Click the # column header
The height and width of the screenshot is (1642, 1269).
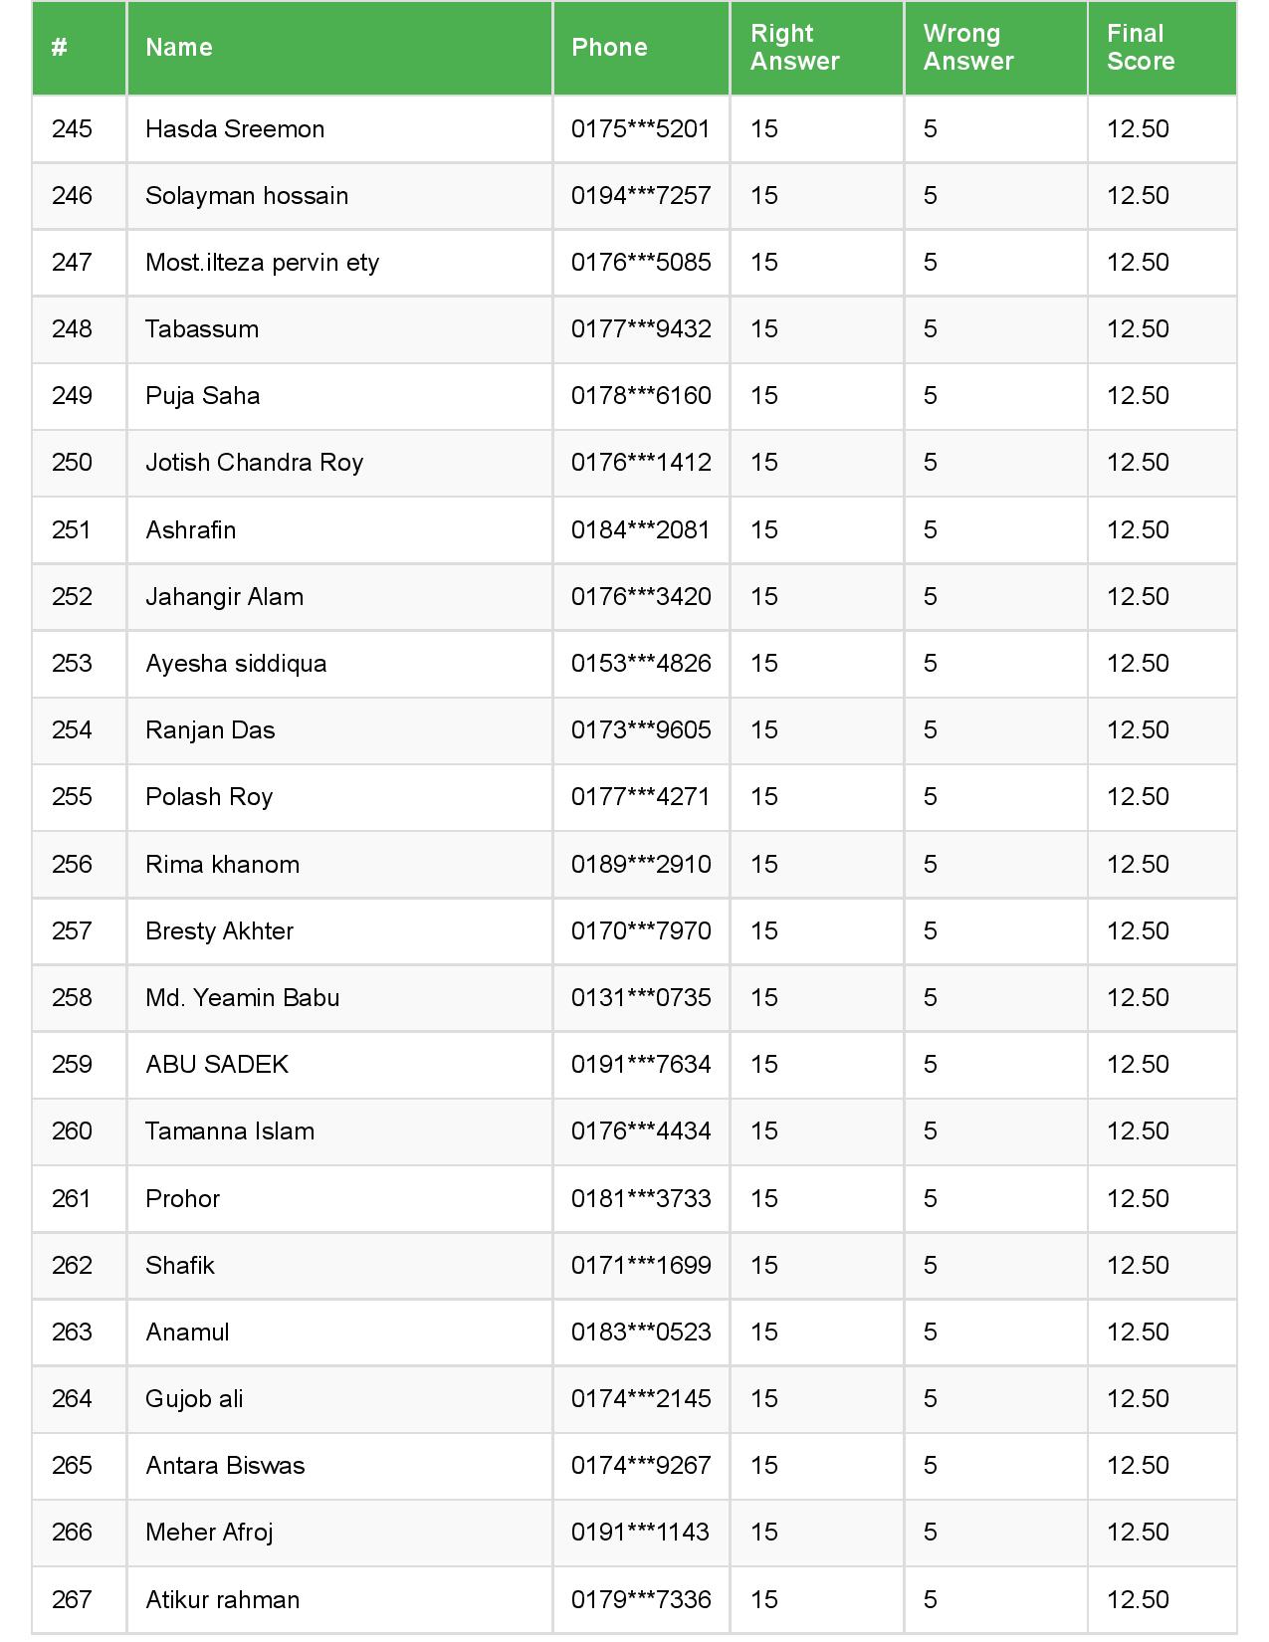tap(60, 48)
